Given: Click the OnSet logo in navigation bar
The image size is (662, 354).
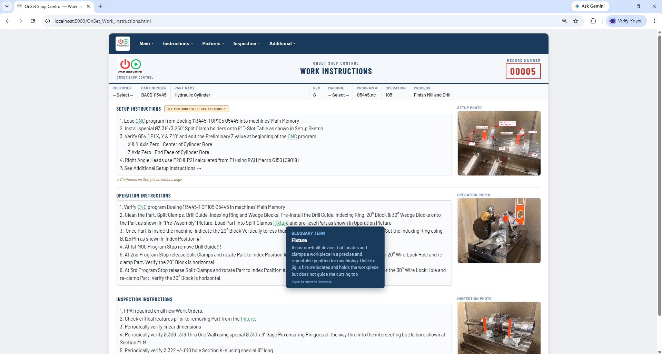Looking at the screenshot, I should (x=123, y=43).
